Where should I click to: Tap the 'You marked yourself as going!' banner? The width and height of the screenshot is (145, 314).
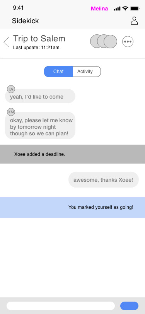(73, 207)
